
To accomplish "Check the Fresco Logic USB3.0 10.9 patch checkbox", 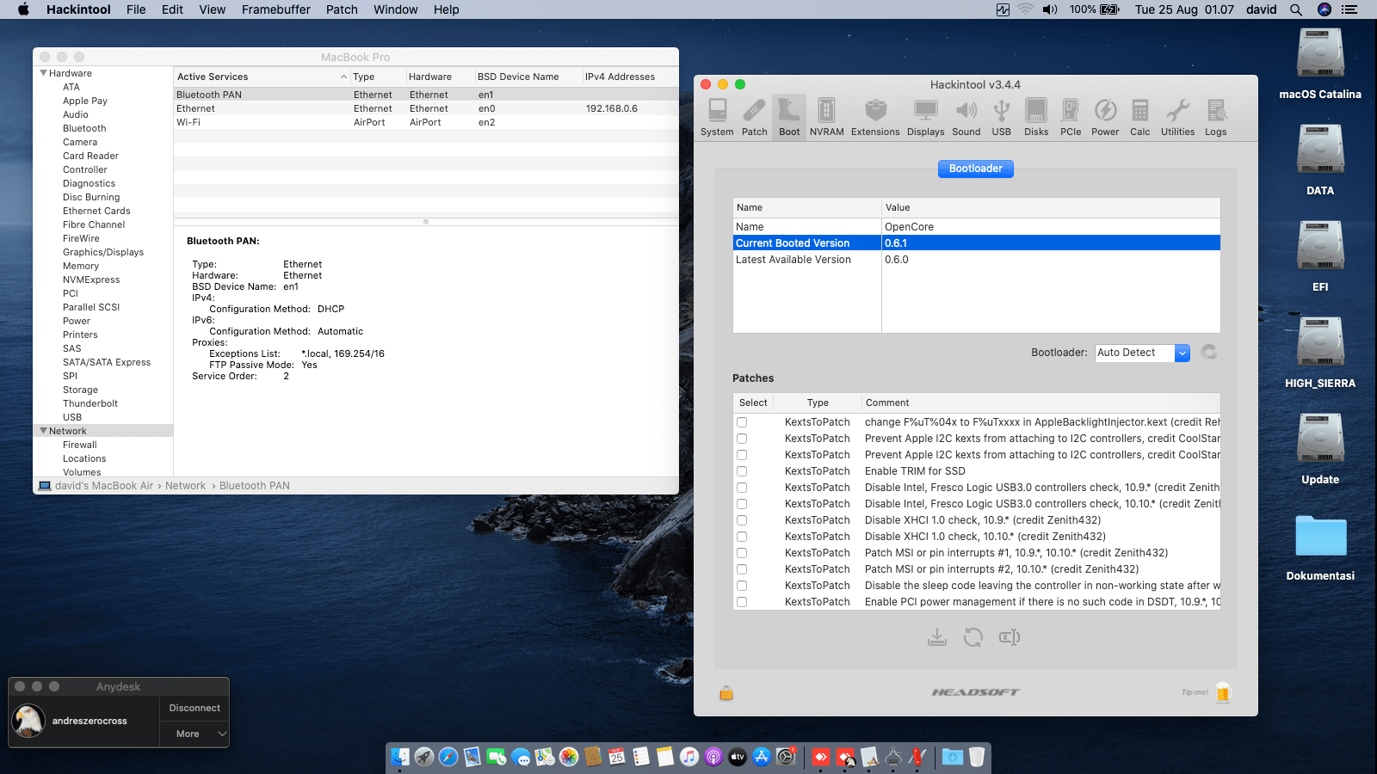I will coord(742,488).
